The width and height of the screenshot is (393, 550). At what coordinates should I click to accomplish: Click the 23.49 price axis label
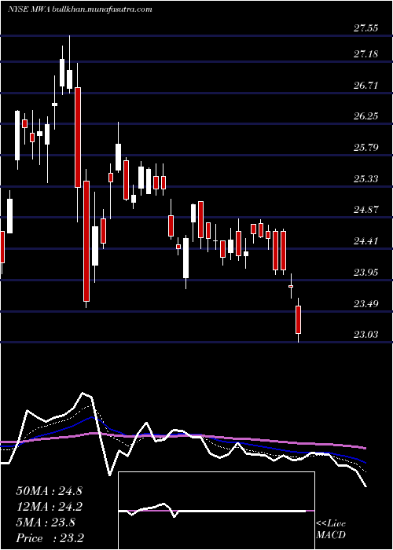(365, 303)
